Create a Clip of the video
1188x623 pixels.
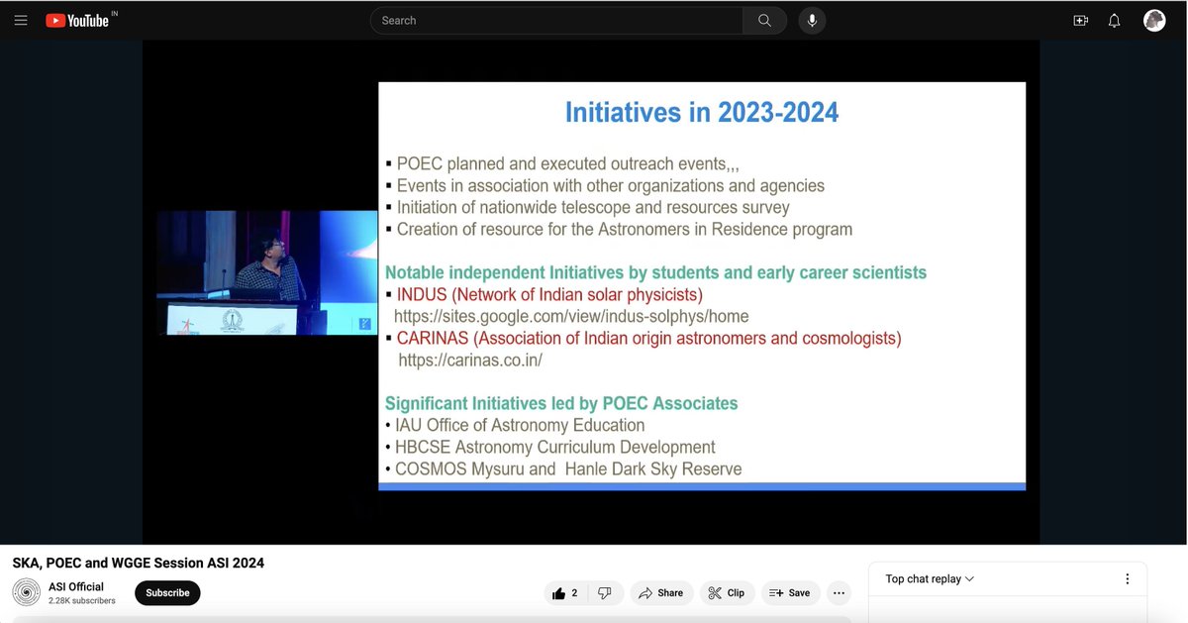click(727, 593)
